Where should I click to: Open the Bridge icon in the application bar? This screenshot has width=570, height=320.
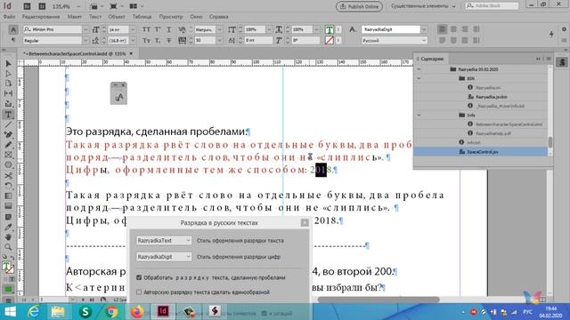pyautogui.click(x=27, y=6)
